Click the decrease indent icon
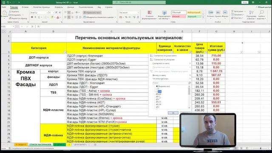The width and height of the screenshot is (272, 153). click(x=77, y=17)
